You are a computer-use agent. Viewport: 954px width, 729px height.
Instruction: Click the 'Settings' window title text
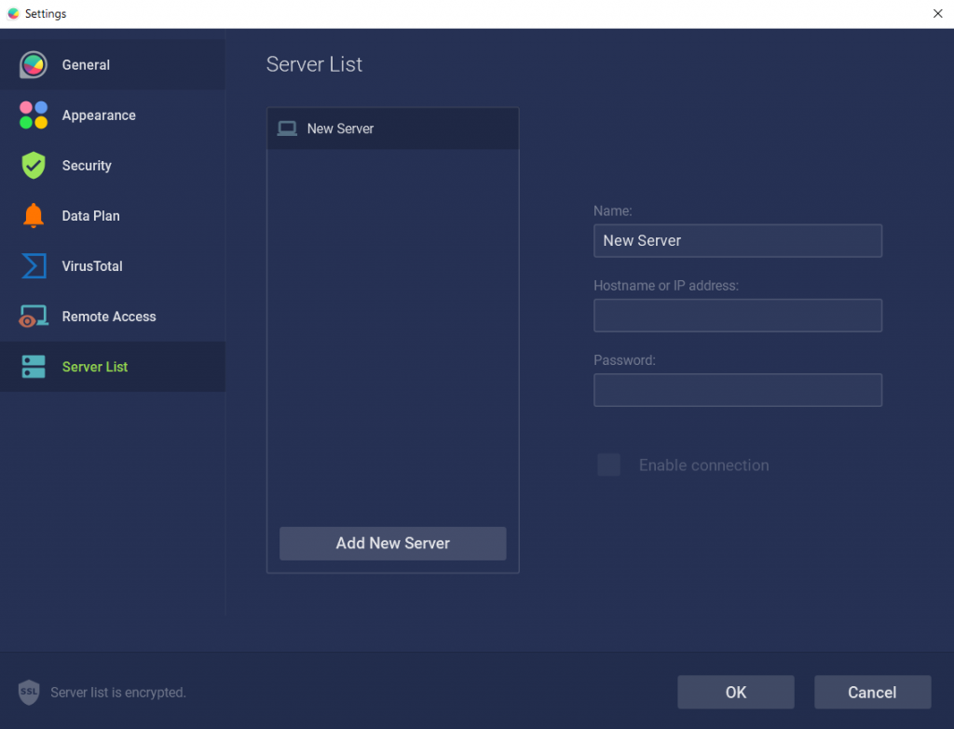(46, 14)
